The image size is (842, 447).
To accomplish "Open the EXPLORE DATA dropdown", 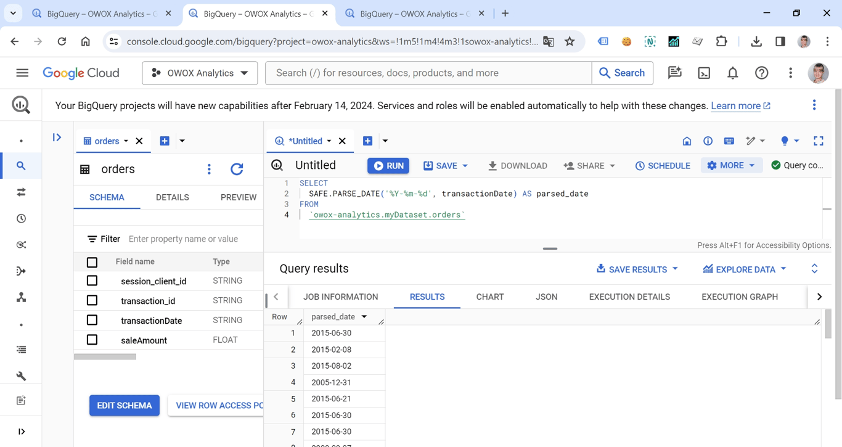I will pos(744,269).
